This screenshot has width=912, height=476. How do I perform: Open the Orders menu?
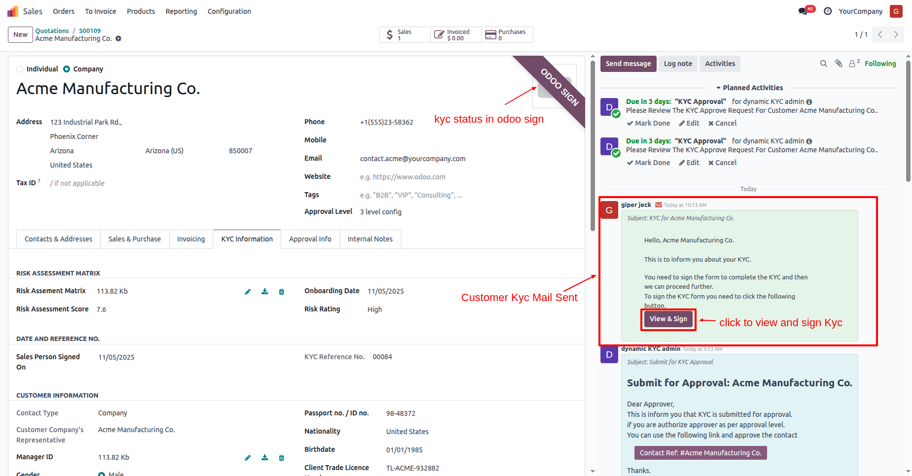[x=64, y=11]
